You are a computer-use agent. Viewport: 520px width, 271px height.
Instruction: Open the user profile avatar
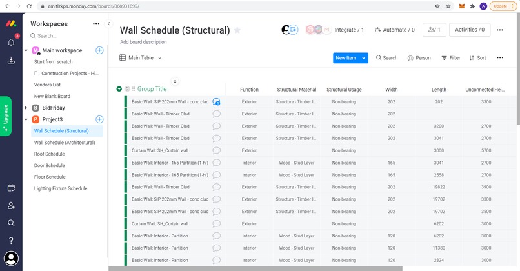(11, 258)
